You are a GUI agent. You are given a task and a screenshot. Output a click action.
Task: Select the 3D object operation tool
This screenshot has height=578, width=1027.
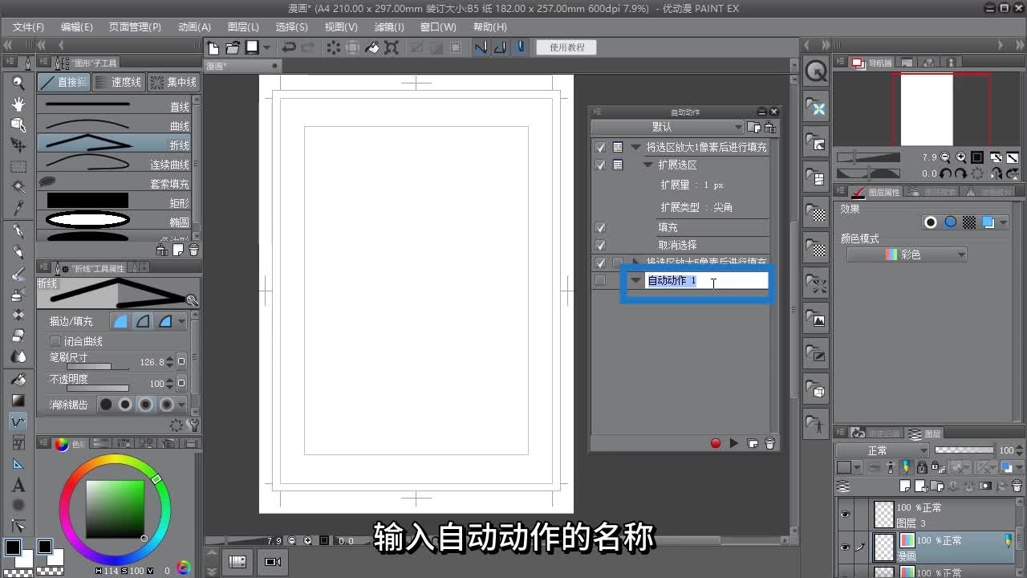coord(18,124)
